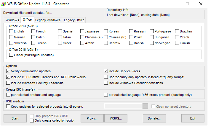
Task: Select the Finnish checkbox
Action: [177, 43]
